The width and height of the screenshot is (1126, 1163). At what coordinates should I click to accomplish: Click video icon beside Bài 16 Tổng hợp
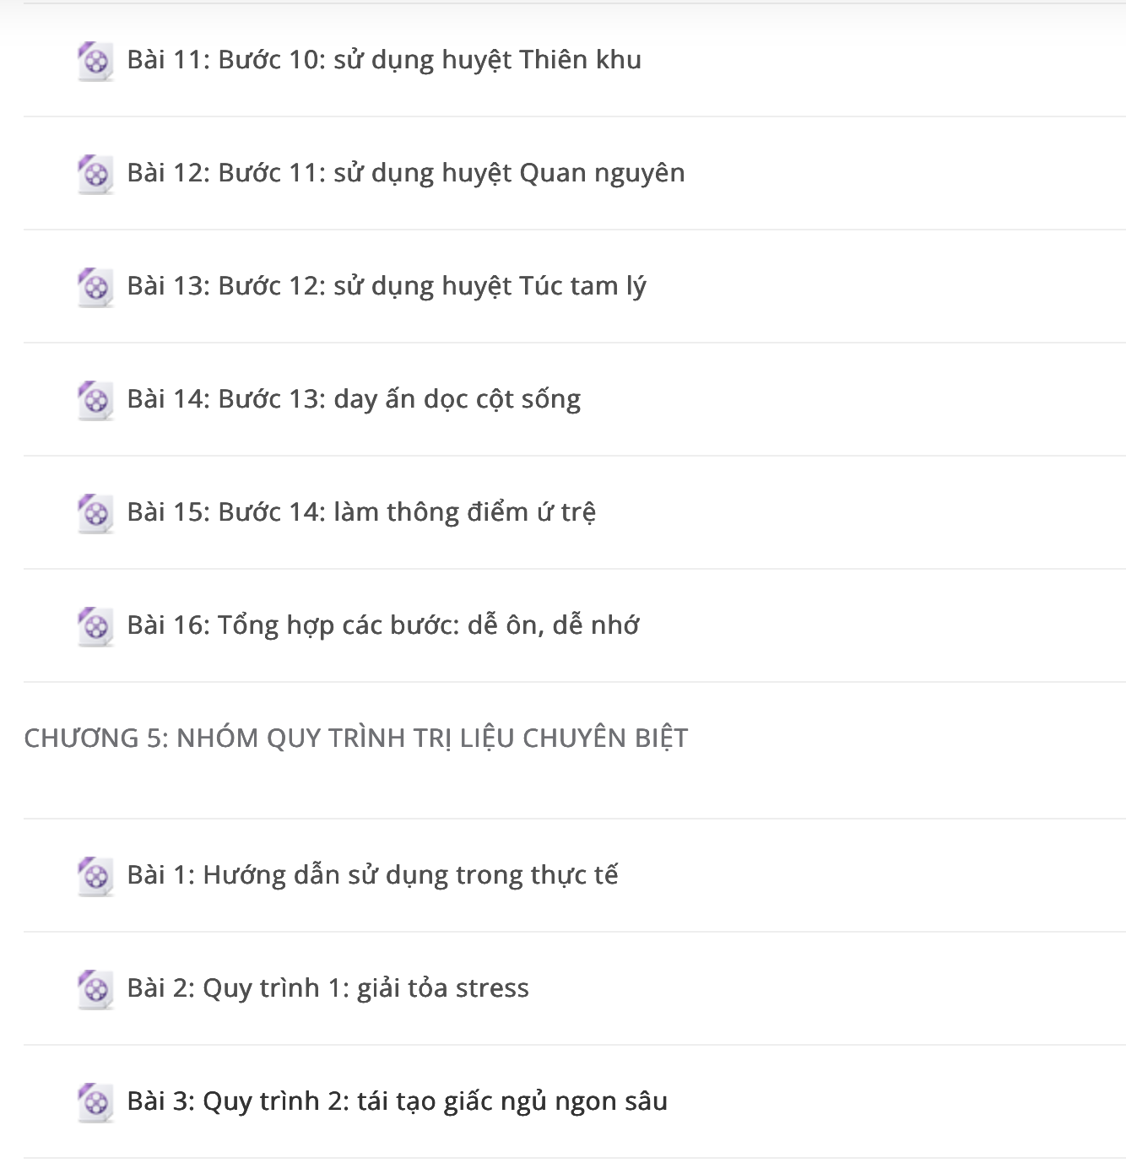tap(95, 627)
